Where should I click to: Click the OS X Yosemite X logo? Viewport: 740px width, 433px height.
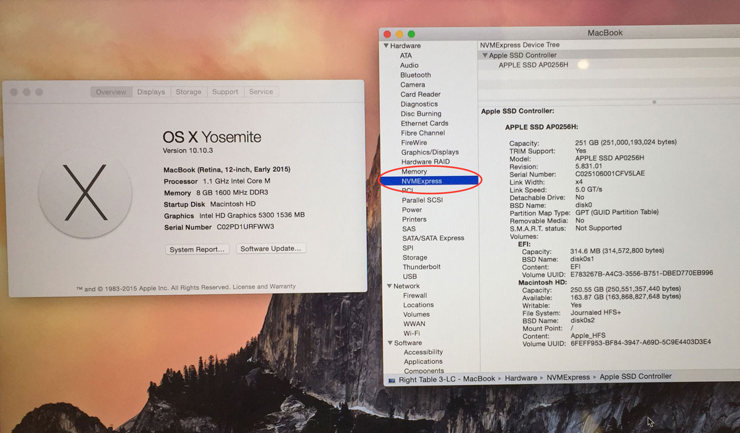pyautogui.click(x=85, y=192)
